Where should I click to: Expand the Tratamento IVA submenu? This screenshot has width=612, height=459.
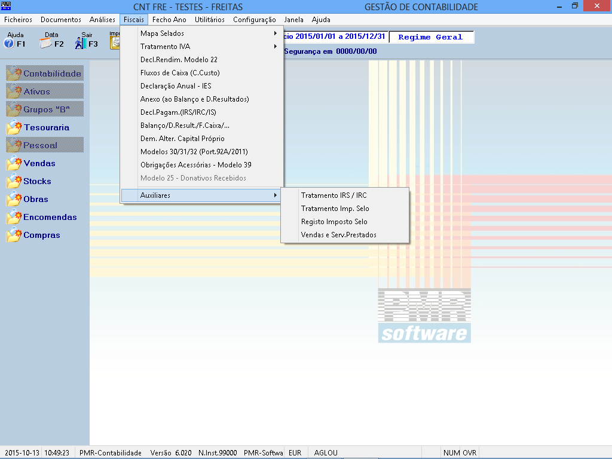[x=202, y=47]
